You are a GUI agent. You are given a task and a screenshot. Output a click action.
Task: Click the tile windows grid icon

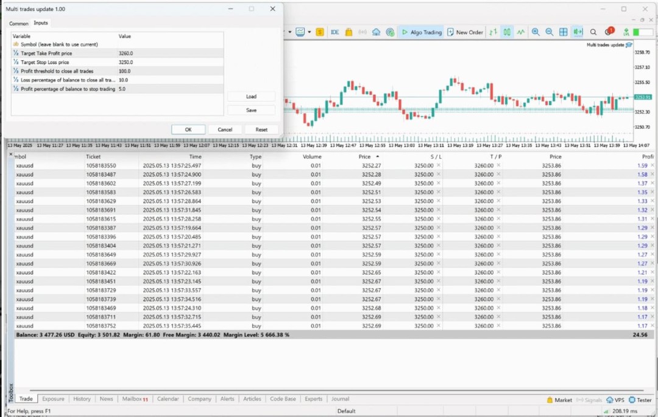tap(564, 32)
